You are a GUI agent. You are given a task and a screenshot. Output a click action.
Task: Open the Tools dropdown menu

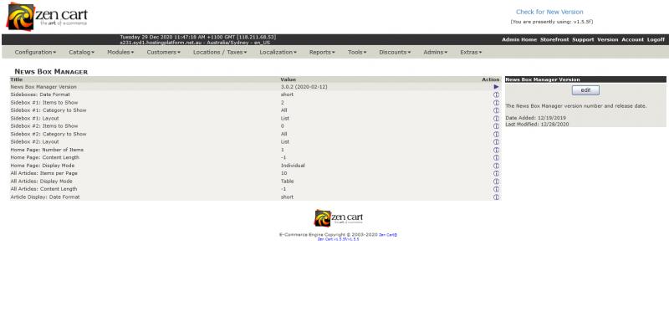tap(357, 52)
